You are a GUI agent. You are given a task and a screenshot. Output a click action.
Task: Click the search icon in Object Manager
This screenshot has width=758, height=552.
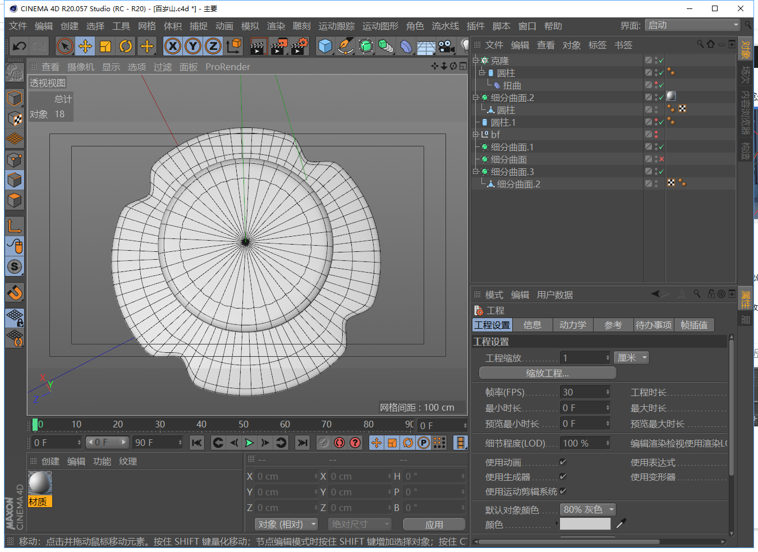pos(700,44)
